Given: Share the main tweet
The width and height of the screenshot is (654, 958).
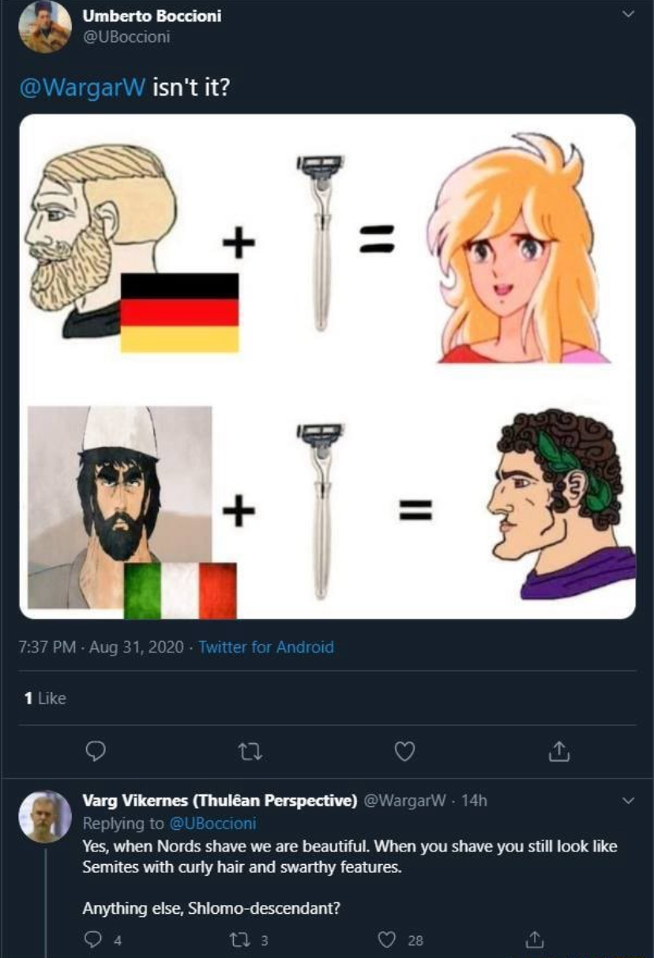Looking at the screenshot, I should pos(558,753).
